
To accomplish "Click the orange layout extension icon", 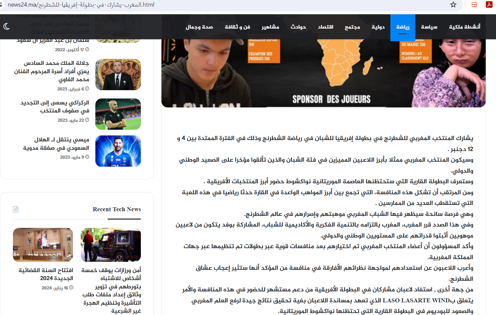I will click(x=474, y=5).
